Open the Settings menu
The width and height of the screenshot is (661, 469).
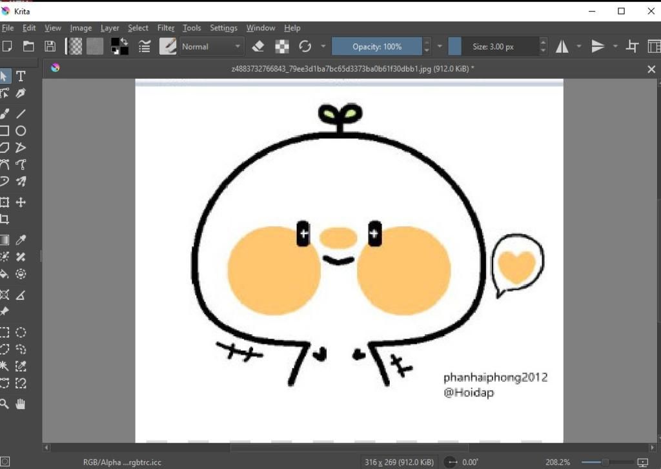point(223,28)
